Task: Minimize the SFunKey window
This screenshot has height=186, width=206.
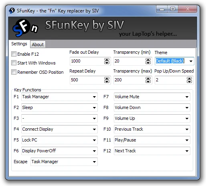Action: pyautogui.click(x=162, y=9)
